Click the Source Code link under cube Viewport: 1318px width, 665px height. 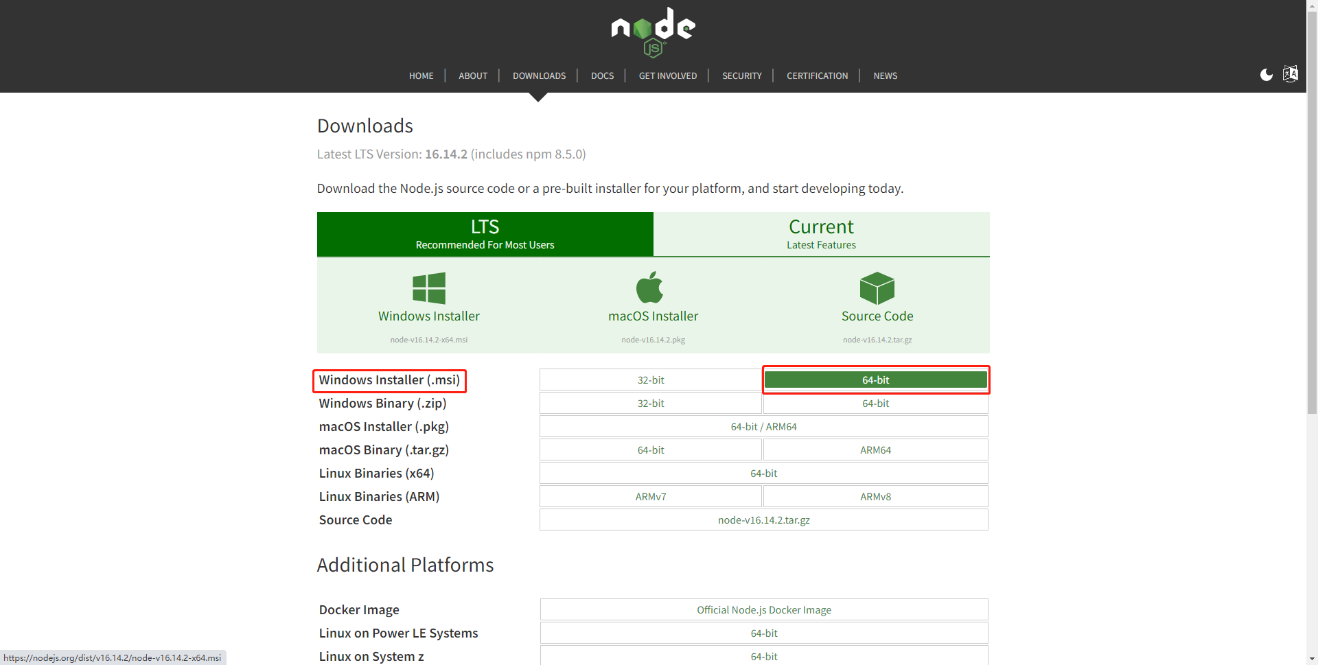(x=877, y=316)
